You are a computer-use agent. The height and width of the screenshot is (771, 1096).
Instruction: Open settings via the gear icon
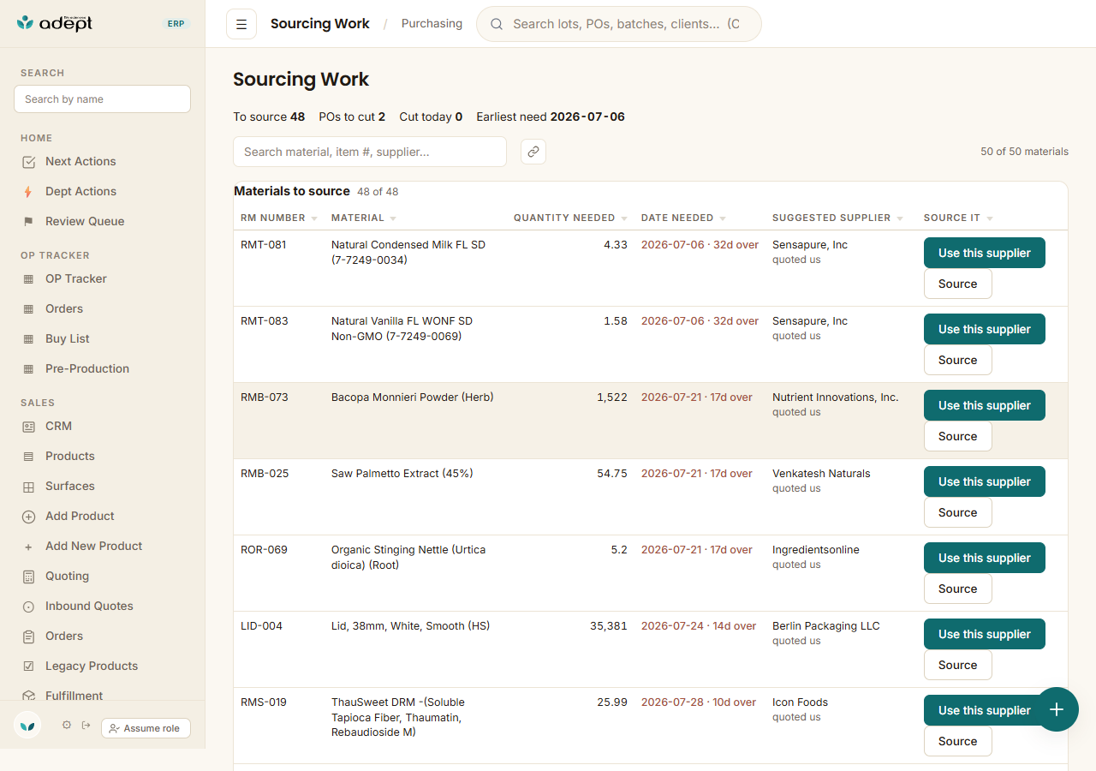tap(67, 726)
